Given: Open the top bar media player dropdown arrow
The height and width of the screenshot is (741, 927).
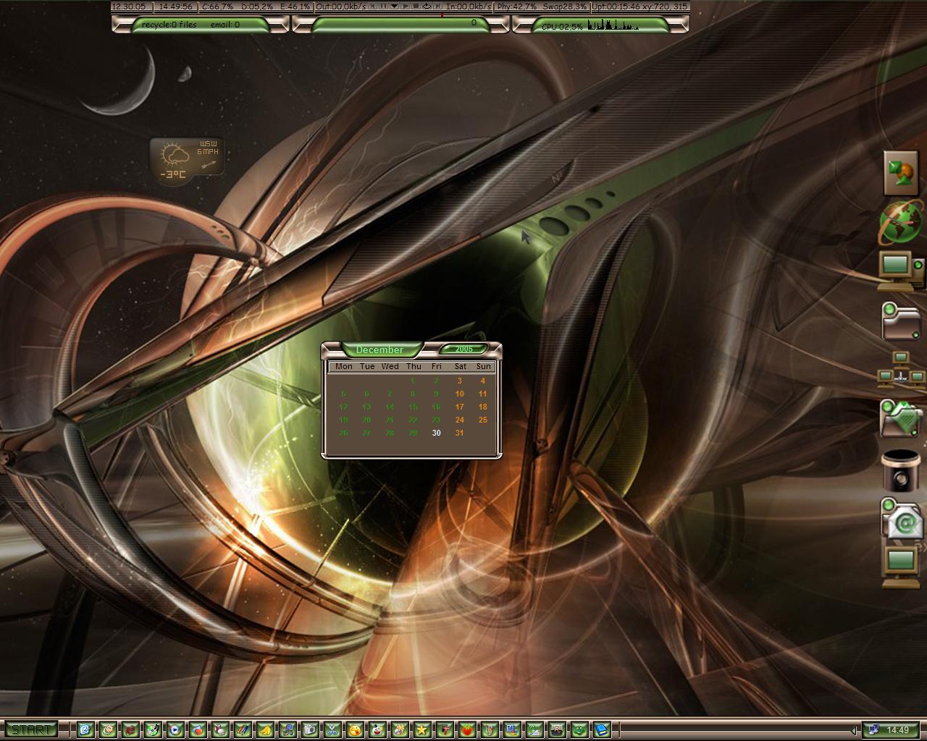Looking at the screenshot, I should (394, 6).
